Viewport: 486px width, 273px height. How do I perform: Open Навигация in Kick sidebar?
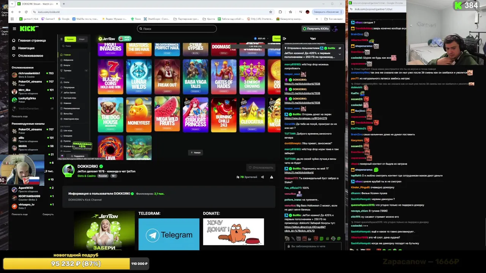pyautogui.click(x=24, y=48)
